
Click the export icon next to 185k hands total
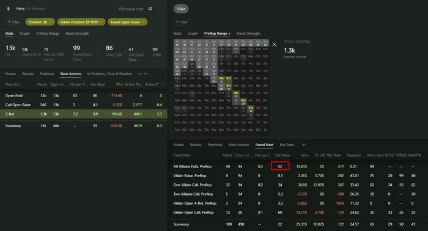coord(150,9)
